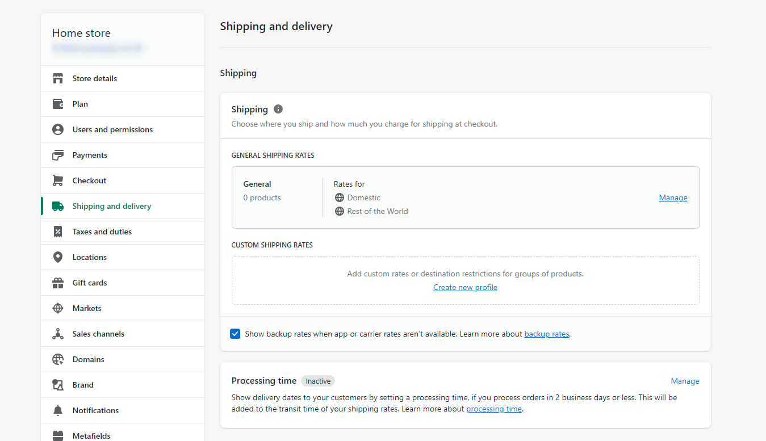Select the Plan card icon
The height and width of the screenshot is (441, 766).
pos(57,104)
